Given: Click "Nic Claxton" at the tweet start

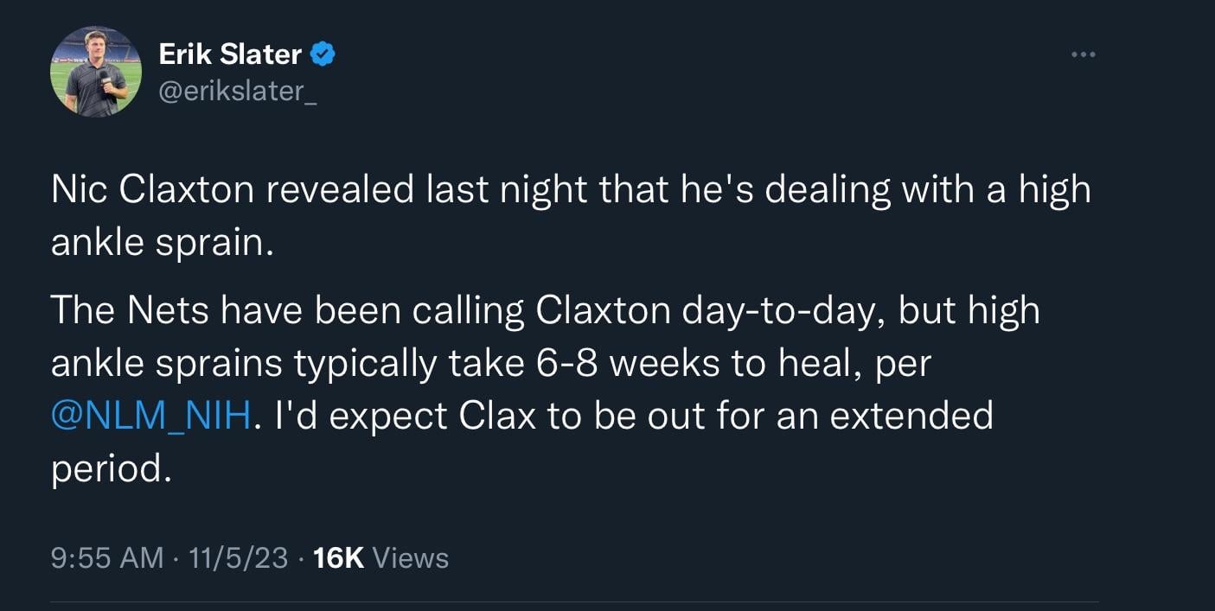Looking at the screenshot, I should [x=151, y=191].
